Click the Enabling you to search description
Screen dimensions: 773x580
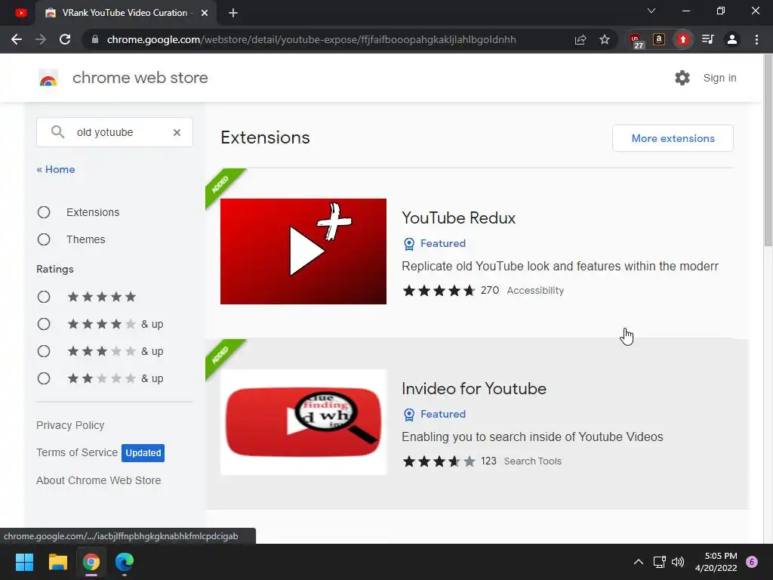[x=532, y=437]
